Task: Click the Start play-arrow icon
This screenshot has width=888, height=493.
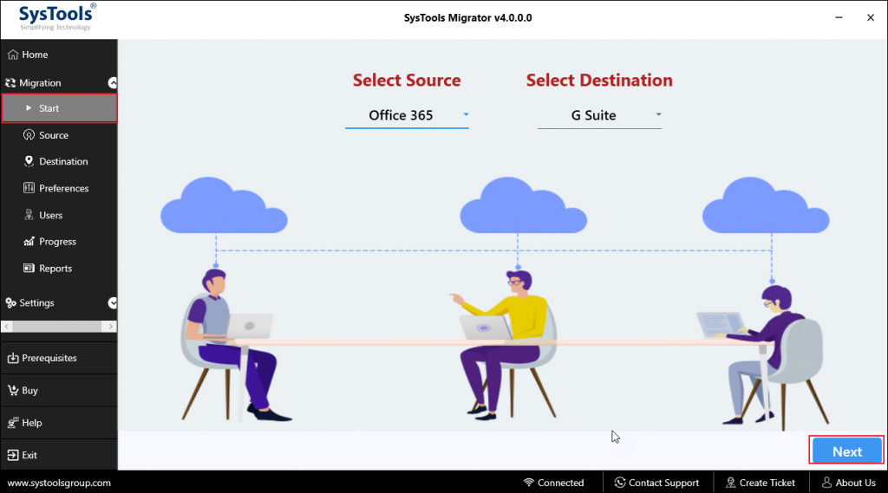Action: point(29,108)
